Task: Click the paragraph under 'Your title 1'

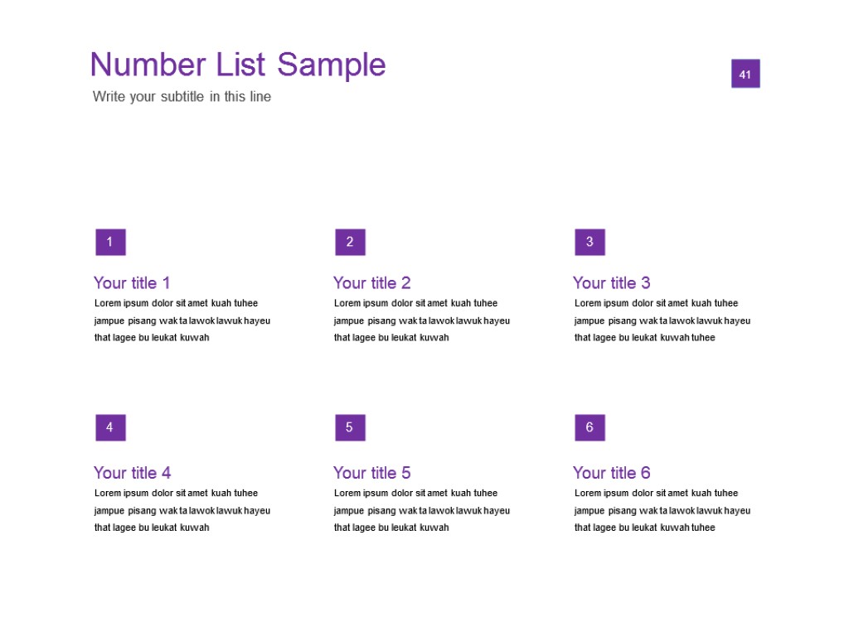Action: point(182,320)
